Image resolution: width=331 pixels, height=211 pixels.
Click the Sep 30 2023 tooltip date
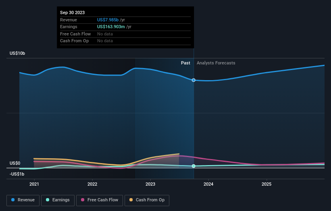[x=73, y=12]
